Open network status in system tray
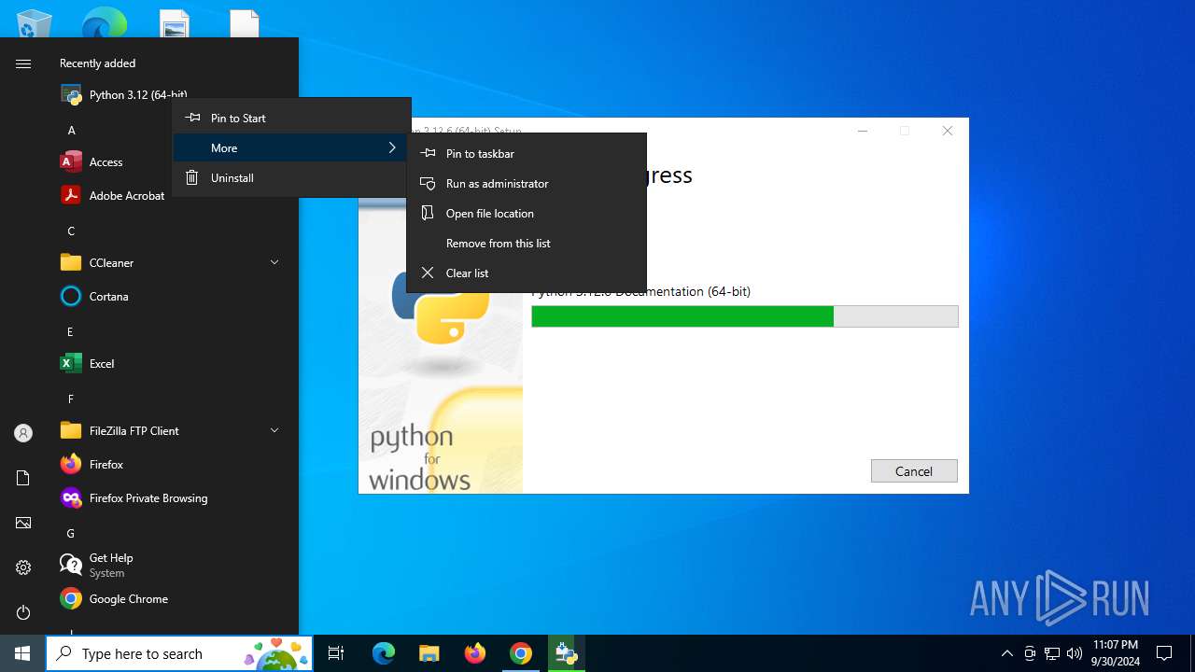Image resolution: width=1195 pixels, height=672 pixels. point(1052,653)
